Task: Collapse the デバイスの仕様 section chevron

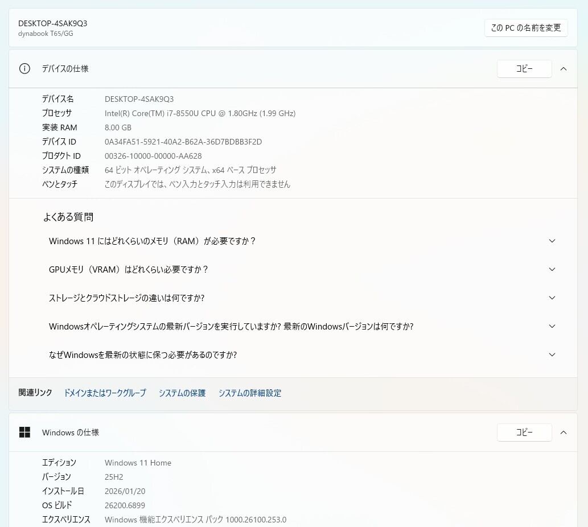Action: click(x=563, y=69)
